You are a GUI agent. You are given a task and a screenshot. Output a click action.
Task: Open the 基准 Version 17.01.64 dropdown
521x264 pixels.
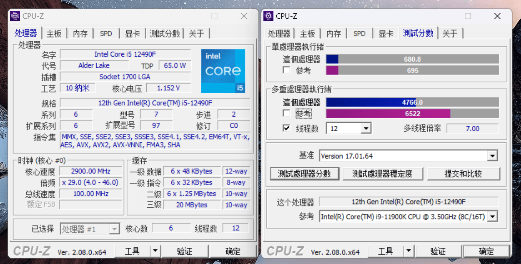(493, 155)
